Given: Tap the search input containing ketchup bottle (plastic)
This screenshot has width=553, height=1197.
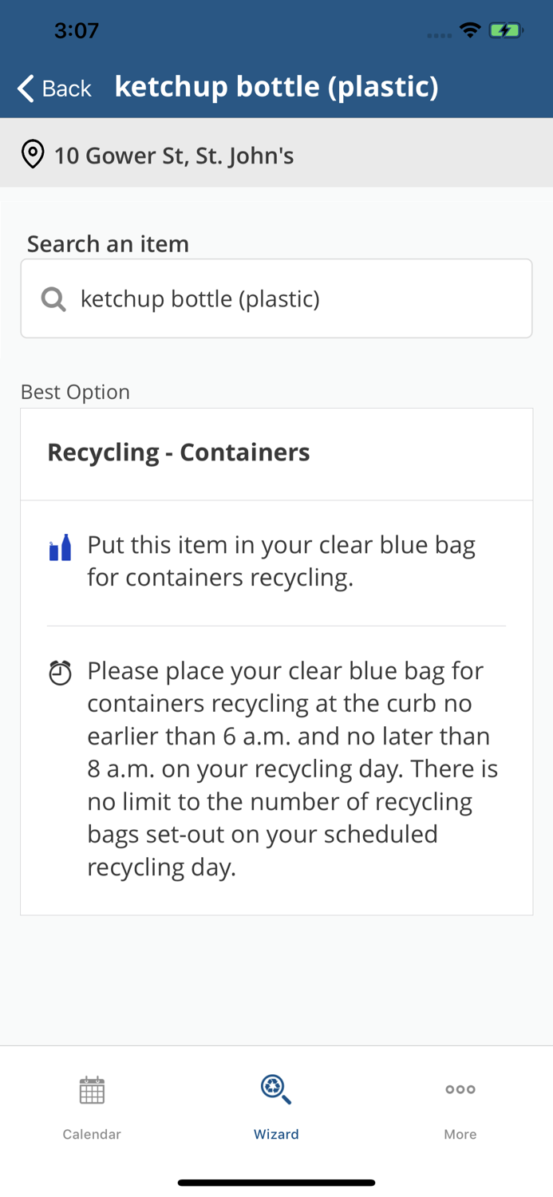Looking at the screenshot, I should (x=276, y=298).
